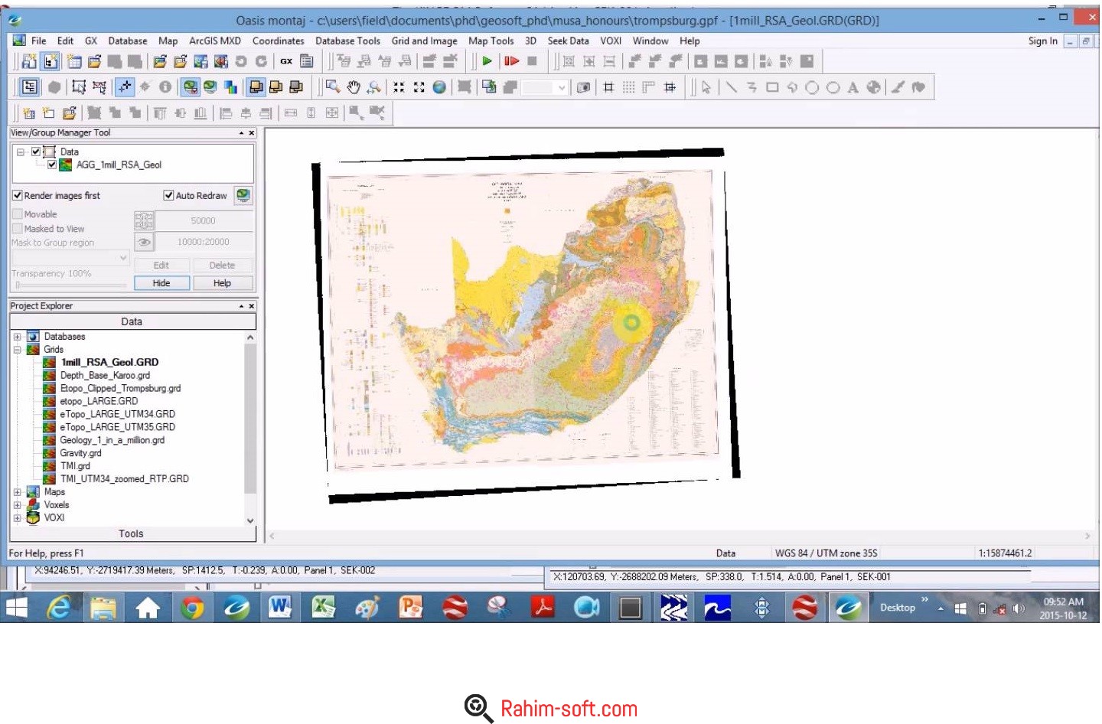Open the Grid and Image menu
This screenshot has height=724, width=1102.
[x=425, y=41]
